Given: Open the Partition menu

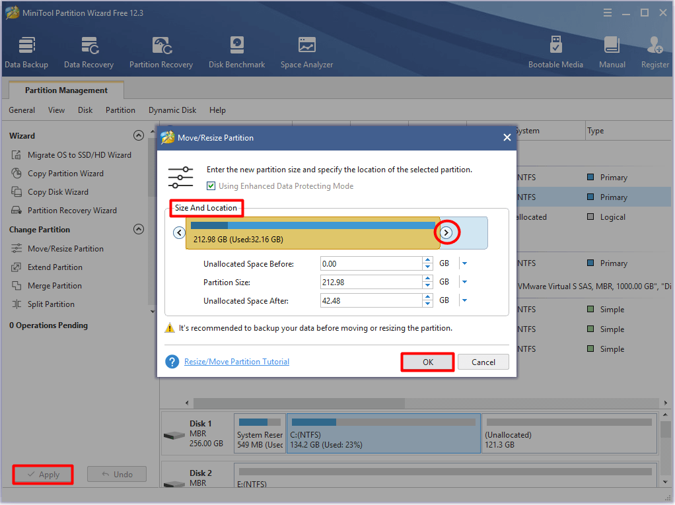Looking at the screenshot, I should pyautogui.click(x=120, y=110).
